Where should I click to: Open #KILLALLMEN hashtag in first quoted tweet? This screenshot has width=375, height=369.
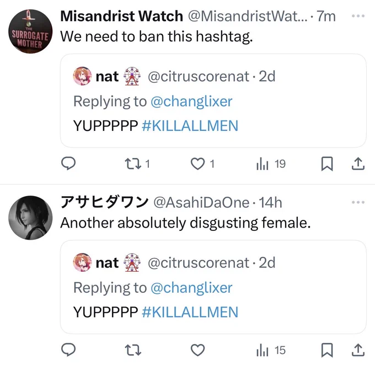pyautogui.click(x=190, y=125)
